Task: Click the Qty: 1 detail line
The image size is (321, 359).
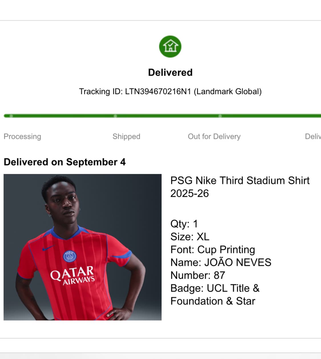Action: 184,224
